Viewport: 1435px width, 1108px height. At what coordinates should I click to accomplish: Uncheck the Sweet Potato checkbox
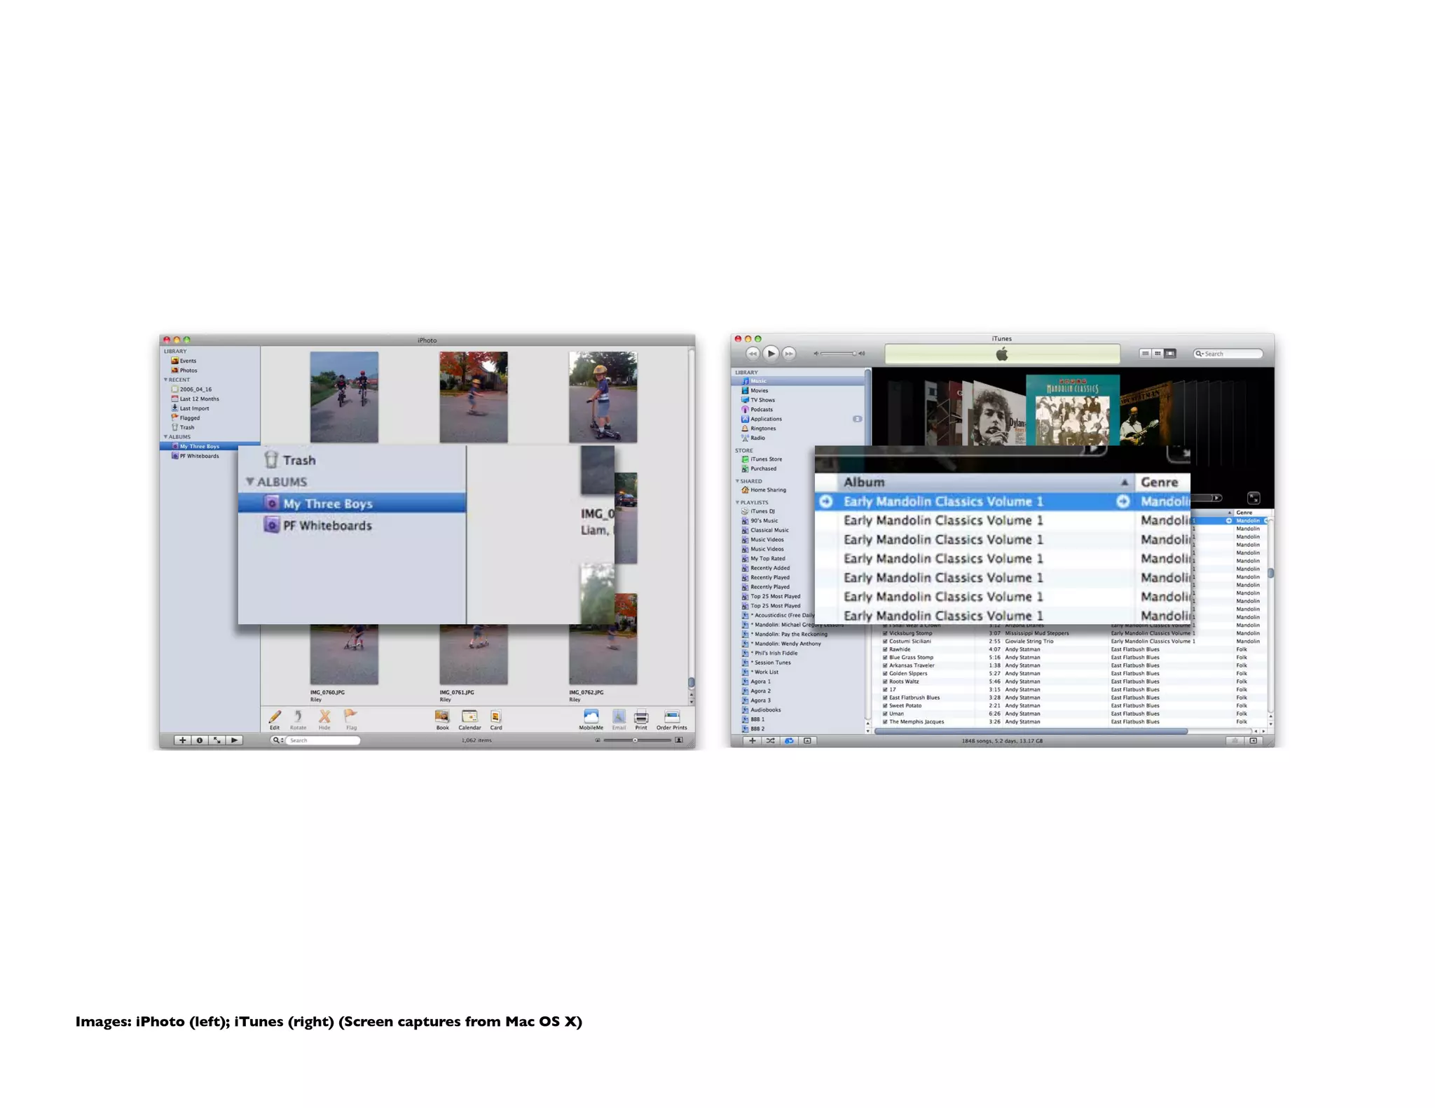[885, 705]
